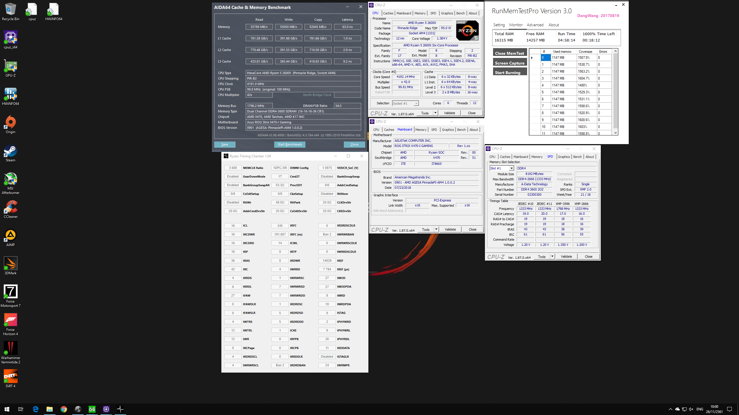Launch AIMP desktop shortcut

[x=10, y=237]
